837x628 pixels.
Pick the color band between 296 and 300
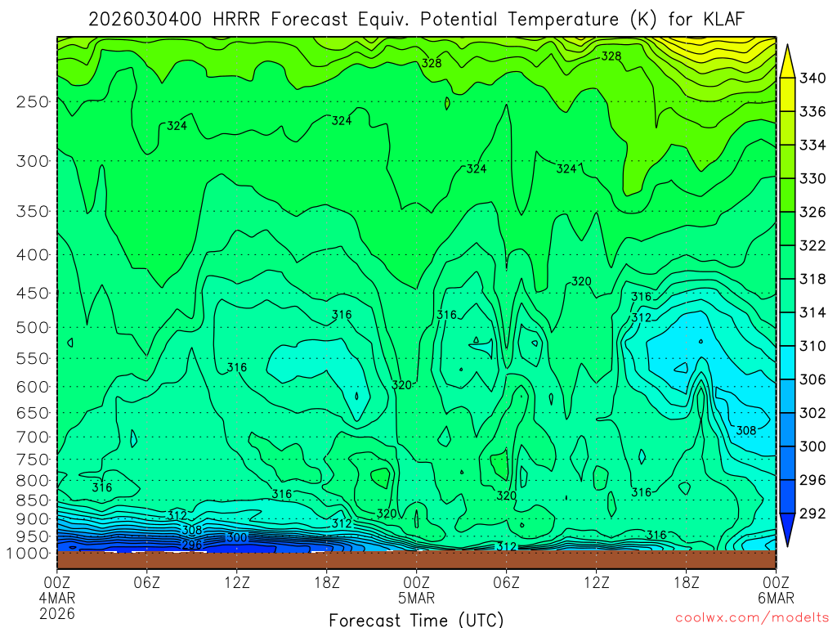pos(787,463)
